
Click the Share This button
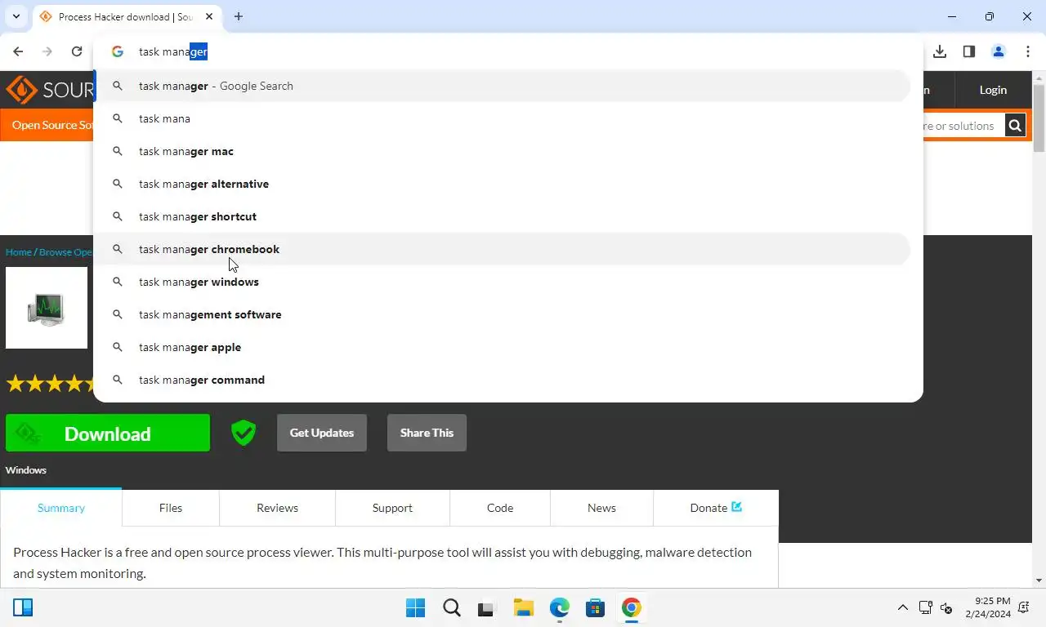coord(427,433)
